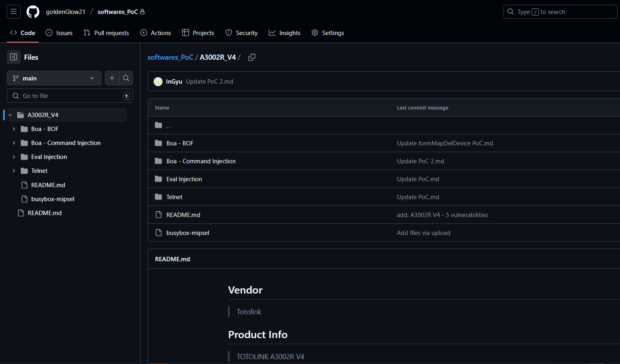The image size is (620, 364).
Task: Open Eval Injection folder in listing
Action: [184, 179]
